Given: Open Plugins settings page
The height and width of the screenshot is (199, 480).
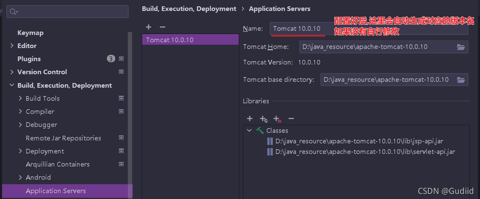Looking at the screenshot, I should tap(29, 59).
